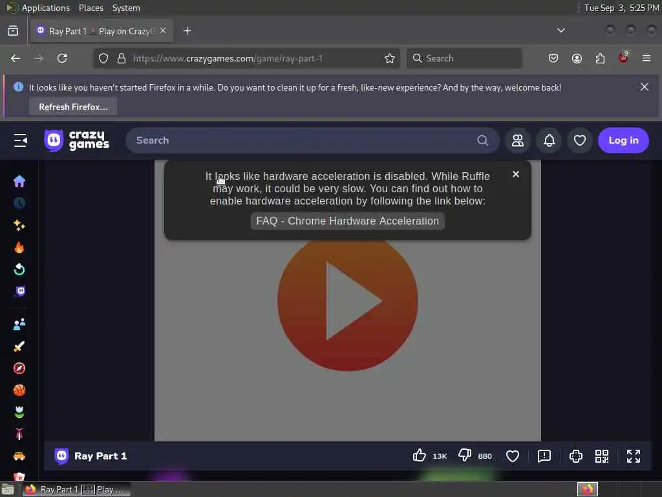The height and width of the screenshot is (497, 662).
Task: Open the My favorites heart in the header
Action: tap(580, 140)
